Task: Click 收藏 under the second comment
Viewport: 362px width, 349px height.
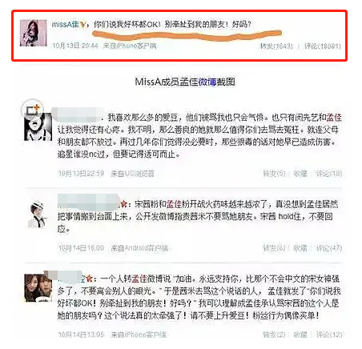Action: point(300,248)
